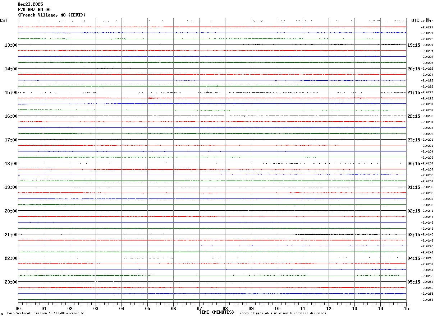Click the 19:15 UTC time label
This screenshot has width=435, height=318.
click(x=413, y=45)
